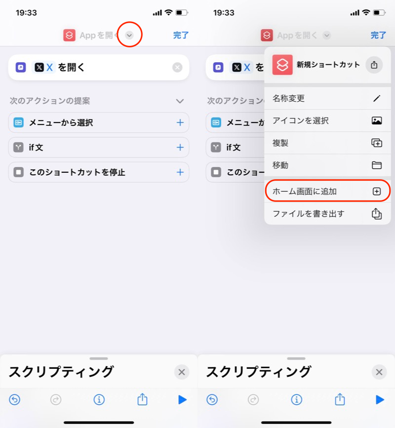Viewport: 395px width, 428px height.
Task: Select 名称変更 from the shortcut menu
Action: [x=327, y=98]
